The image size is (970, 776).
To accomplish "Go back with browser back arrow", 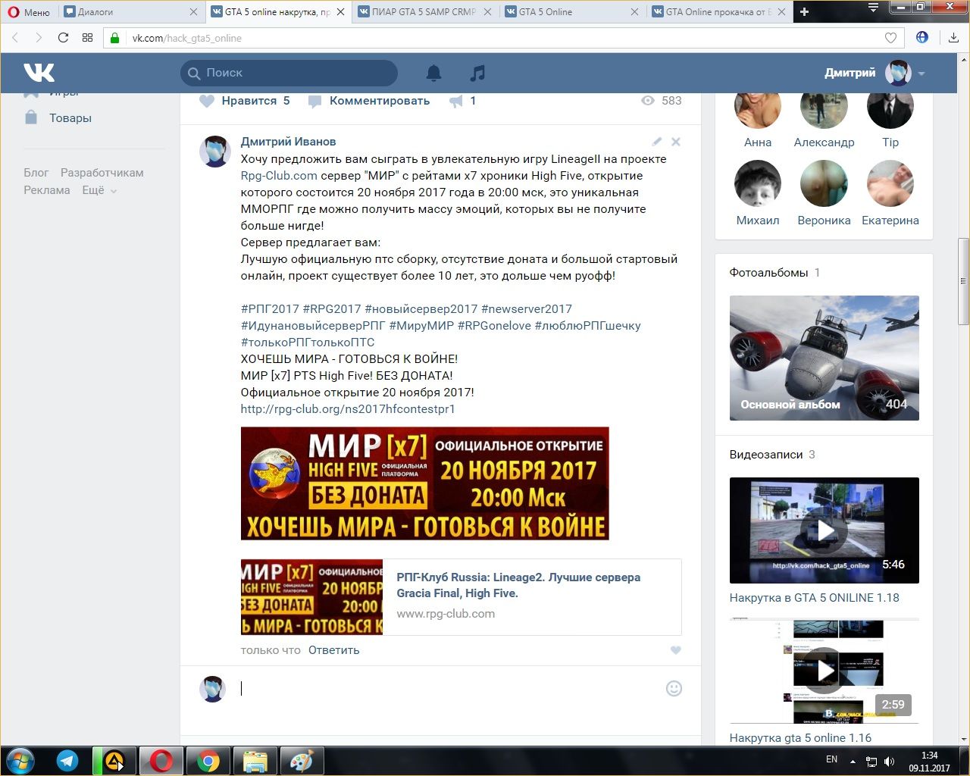I will pos(16,37).
